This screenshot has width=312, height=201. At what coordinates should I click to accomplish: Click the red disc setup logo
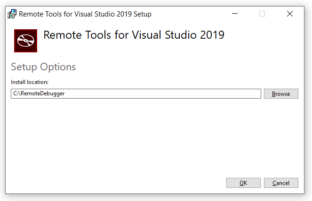26,41
